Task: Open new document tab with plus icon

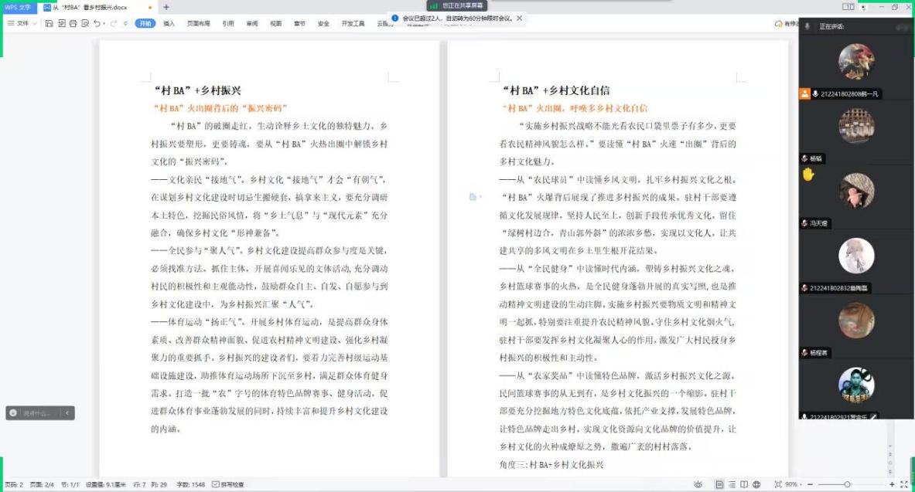Action: [166, 7]
